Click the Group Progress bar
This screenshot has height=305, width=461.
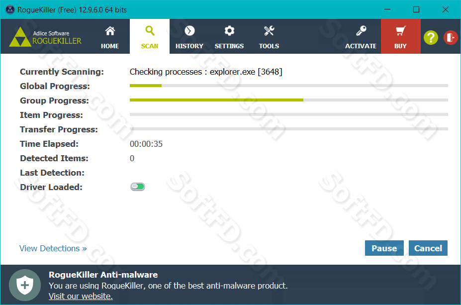[289, 100]
